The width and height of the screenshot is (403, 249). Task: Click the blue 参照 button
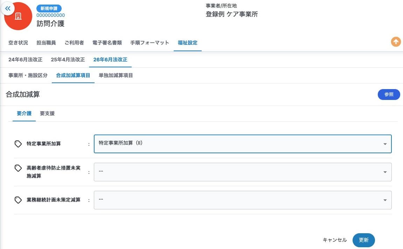[389, 94]
